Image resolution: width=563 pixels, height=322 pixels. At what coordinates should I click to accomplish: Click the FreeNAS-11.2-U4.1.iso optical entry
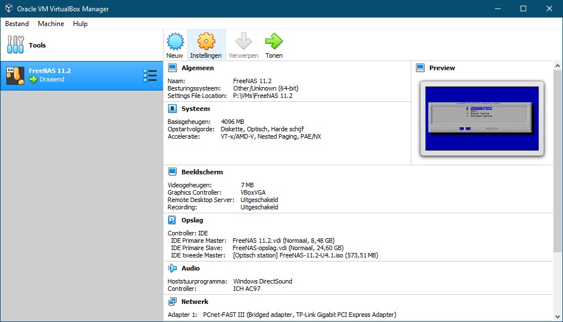(x=306, y=255)
